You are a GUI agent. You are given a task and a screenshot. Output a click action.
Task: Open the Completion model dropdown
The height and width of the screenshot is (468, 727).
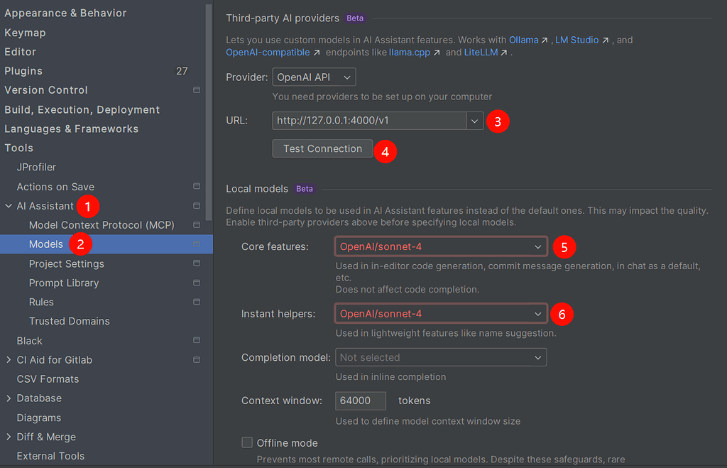point(440,357)
